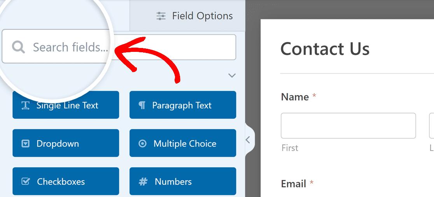434x197 pixels.
Task: Add a field via the Numbers label
Action: click(x=173, y=182)
